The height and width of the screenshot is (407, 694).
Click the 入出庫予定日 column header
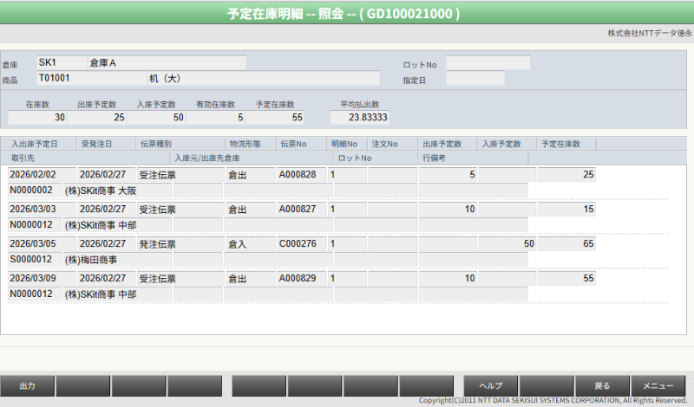pyautogui.click(x=36, y=144)
